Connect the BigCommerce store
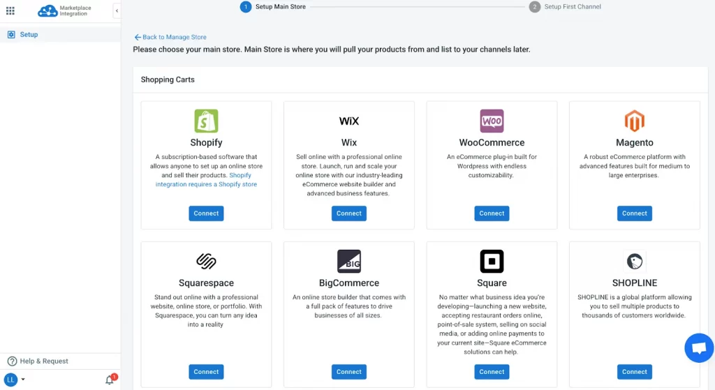Image resolution: width=715 pixels, height=390 pixels. [x=349, y=372]
